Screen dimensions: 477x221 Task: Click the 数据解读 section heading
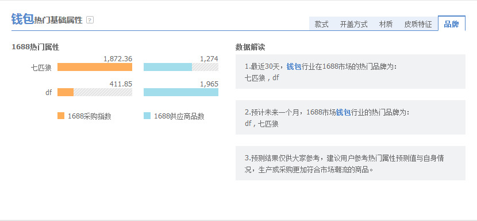click(x=250, y=47)
